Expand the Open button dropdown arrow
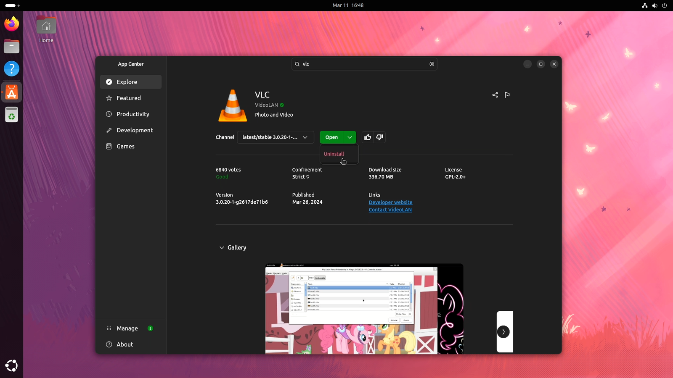This screenshot has width=673, height=378. pos(350,137)
